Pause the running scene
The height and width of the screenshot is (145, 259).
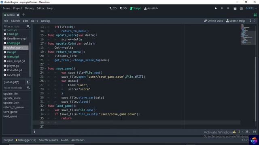[x=222, y=8]
